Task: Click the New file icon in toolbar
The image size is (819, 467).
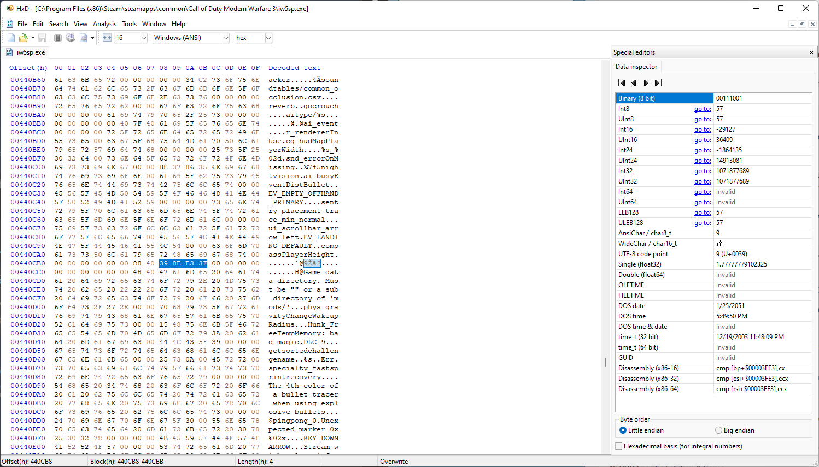Action: click(11, 38)
